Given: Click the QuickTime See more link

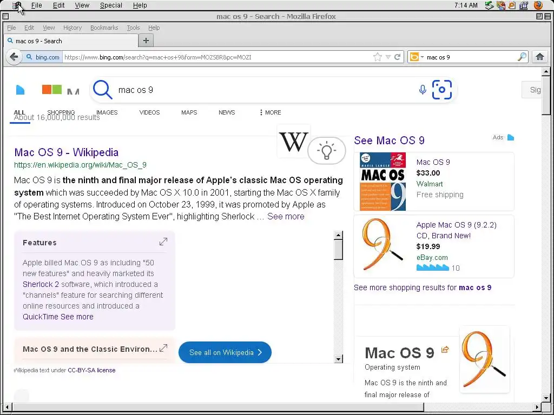Looking at the screenshot, I should [x=58, y=317].
